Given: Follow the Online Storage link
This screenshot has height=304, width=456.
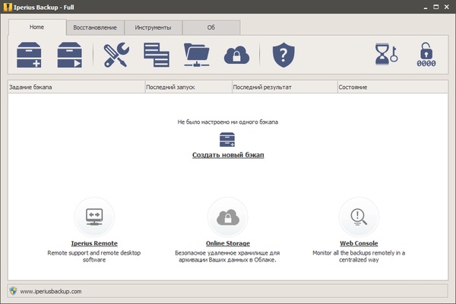Looking at the screenshot, I should point(228,243).
